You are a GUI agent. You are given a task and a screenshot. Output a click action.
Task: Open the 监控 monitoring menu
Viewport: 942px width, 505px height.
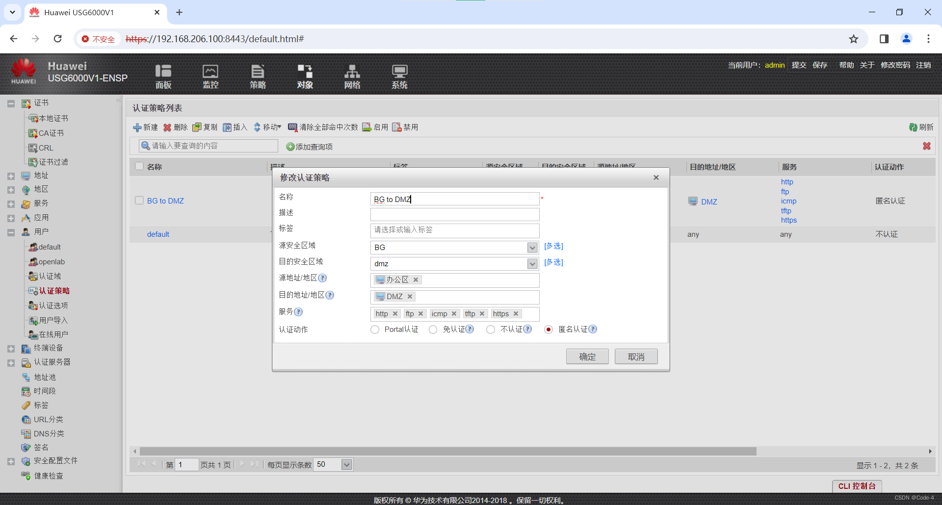210,76
